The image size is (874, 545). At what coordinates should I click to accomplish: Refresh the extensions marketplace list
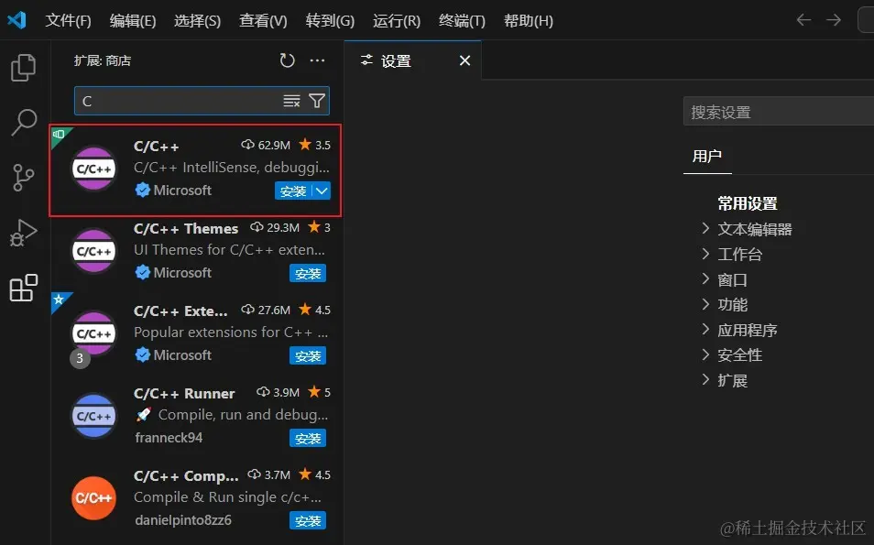[287, 60]
